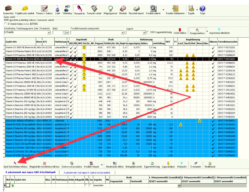The image size is (249, 192).
Task: Expand the Készítmény name VITAMIN dropdown
Action: click(49, 33)
